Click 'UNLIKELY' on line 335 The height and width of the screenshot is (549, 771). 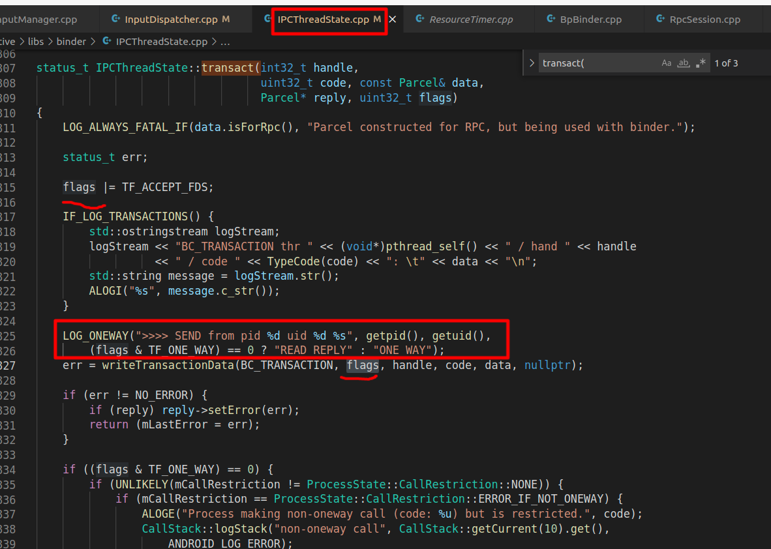[x=142, y=484]
